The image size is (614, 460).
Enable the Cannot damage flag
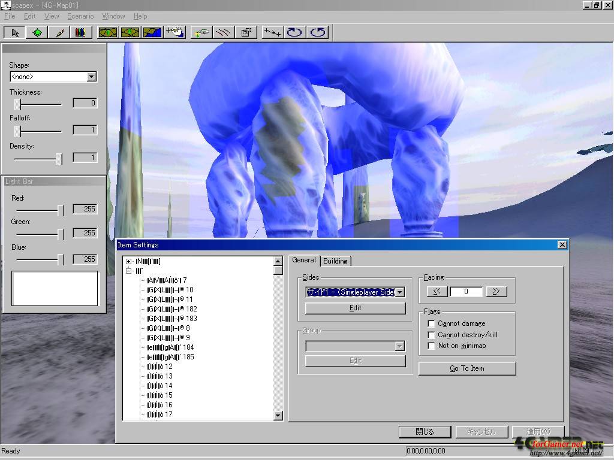click(x=431, y=323)
